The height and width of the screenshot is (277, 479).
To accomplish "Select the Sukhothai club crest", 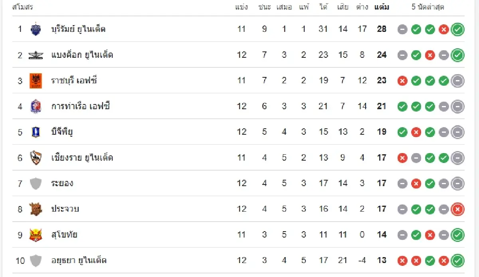I will pos(36,235).
